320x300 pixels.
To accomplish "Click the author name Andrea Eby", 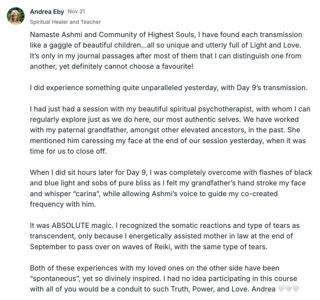I will 47,12.
